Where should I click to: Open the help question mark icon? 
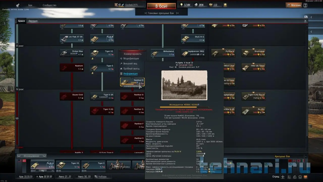tap(305, 5)
